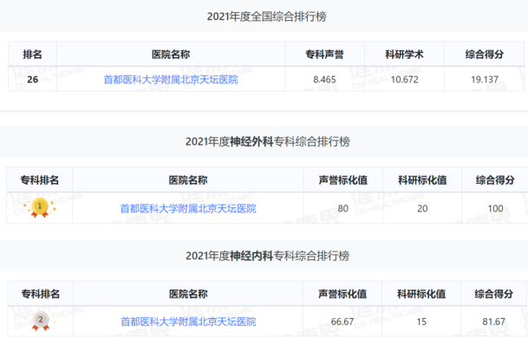
Task: Select the rank number 26 cell
Action: coord(32,80)
